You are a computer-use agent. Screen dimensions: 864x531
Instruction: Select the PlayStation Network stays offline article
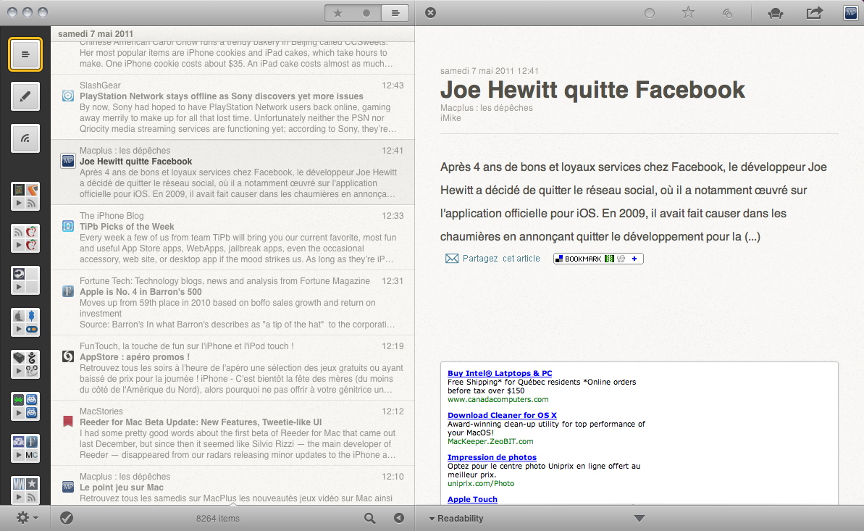coord(232,107)
